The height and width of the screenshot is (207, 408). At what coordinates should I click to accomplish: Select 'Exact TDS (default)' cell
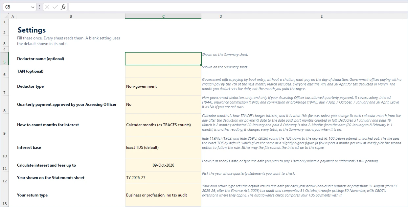coord(163,148)
